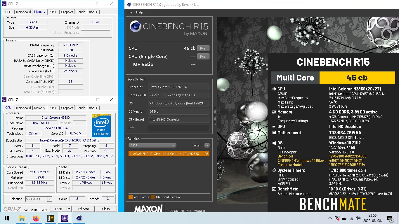Click the Bay Trail-M code name field
This screenshot has height=224, width=399.
click(x=41, y=123)
